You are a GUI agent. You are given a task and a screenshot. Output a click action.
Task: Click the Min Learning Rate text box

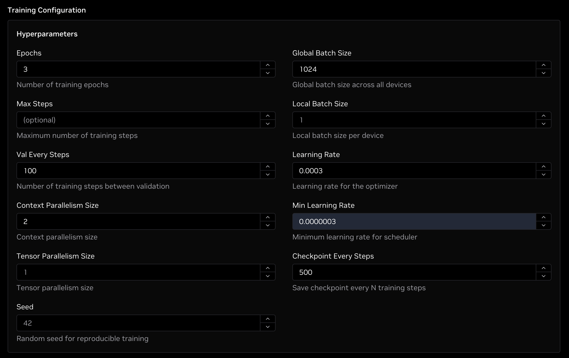(x=414, y=221)
